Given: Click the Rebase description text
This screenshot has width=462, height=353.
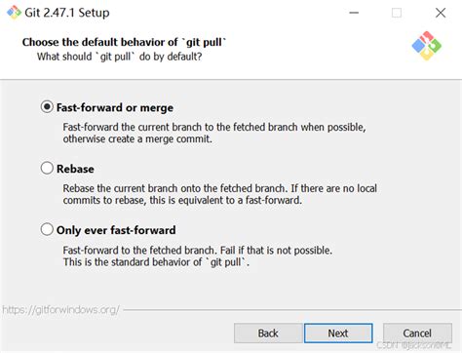Looking at the screenshot, I should [220, 194].
